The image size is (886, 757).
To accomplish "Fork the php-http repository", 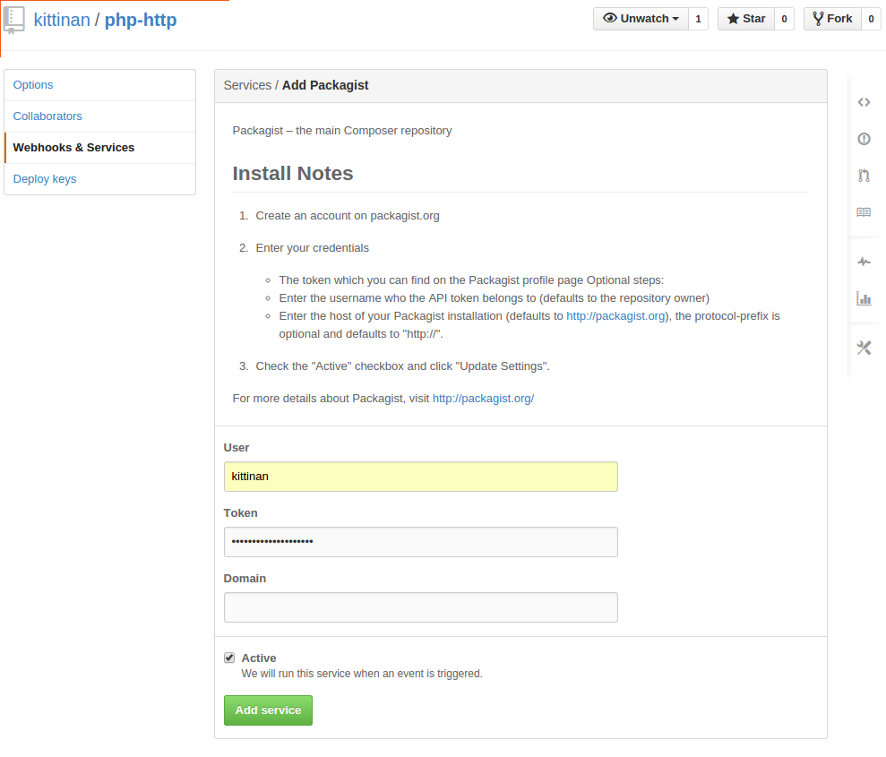I will pos(832,19).
